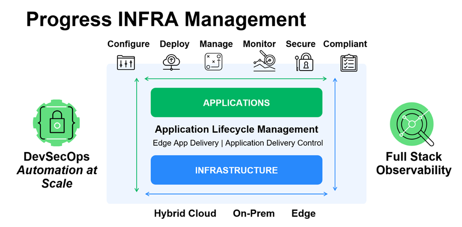The width and height of the screenshot is (462, 227).
Task: Click the green APPLICATIONS box
Action: tap(236, 103)
